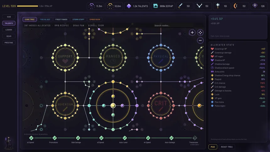Click the "Sovereign damage" stat row

click(238, 52)
